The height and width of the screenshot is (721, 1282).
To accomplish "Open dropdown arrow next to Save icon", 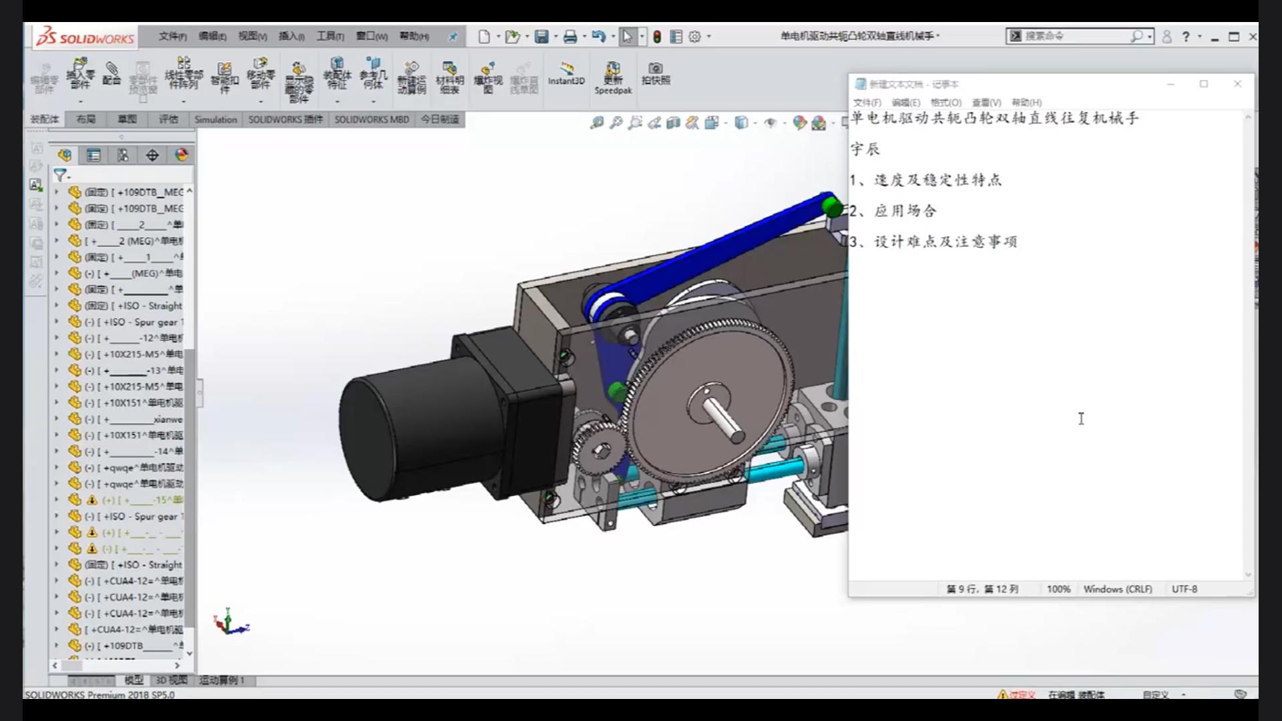I will [x=556, y=37].
